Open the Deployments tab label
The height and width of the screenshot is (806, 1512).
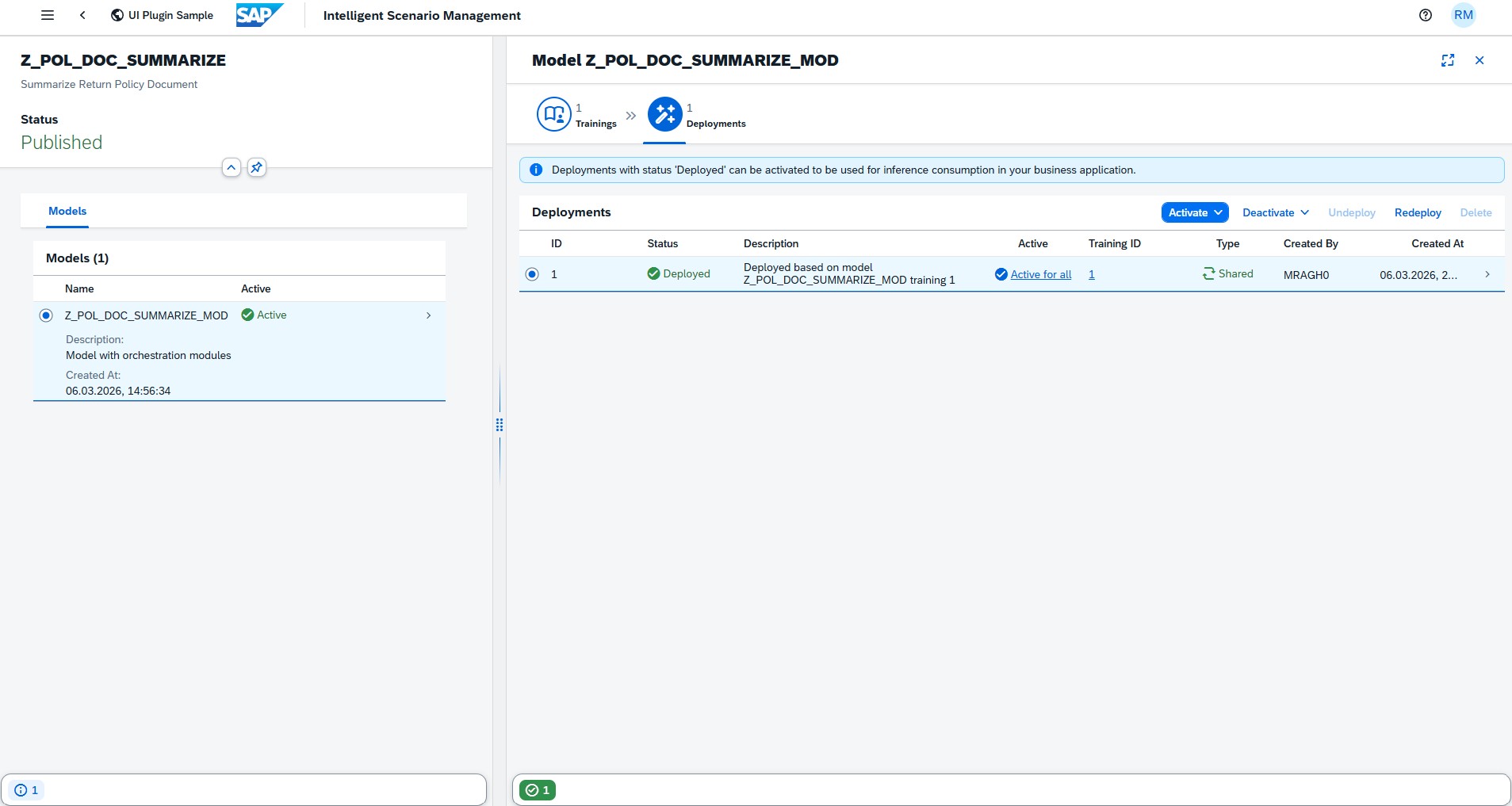(716, 124)
